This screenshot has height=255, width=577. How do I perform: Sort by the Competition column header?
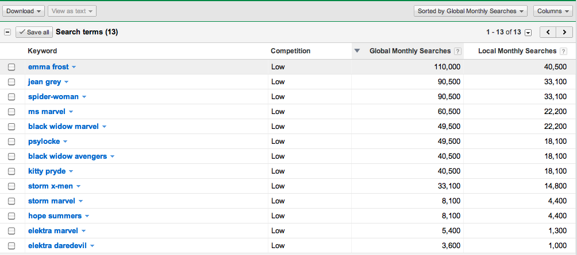[290, 51]
